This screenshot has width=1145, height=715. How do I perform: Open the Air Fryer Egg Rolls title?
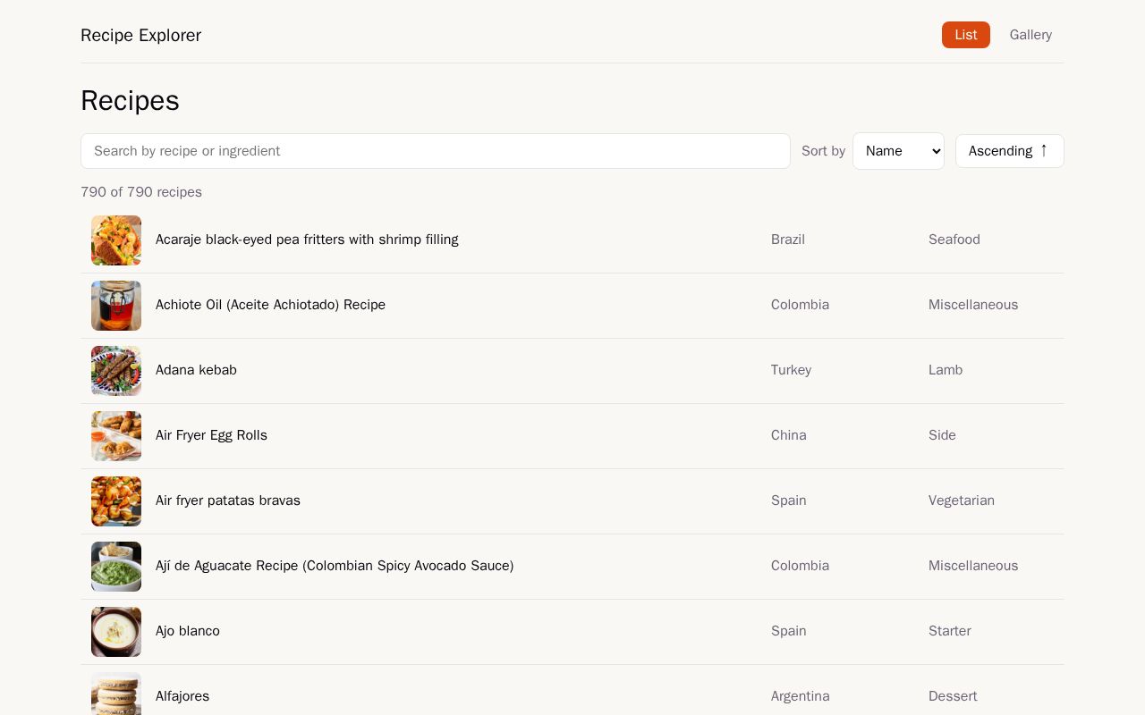211,435
